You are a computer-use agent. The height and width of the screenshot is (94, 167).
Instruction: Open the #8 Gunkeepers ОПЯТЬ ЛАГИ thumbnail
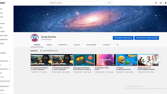(x=105, y=60)
